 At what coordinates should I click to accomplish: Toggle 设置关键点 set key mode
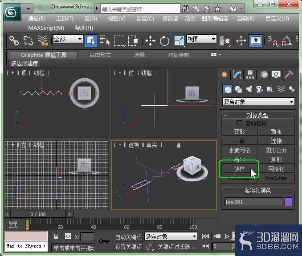(128, 247)
